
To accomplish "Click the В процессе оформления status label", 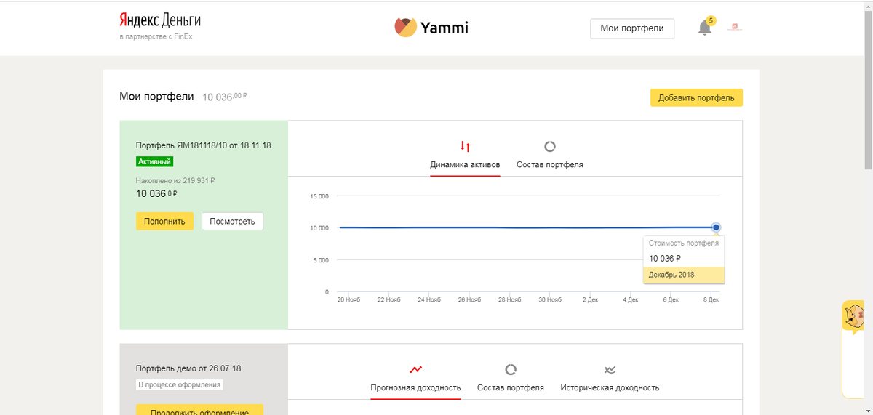I will [180, 385].
